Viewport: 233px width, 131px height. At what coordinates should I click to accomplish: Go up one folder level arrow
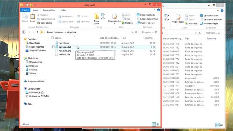(37, 32)
